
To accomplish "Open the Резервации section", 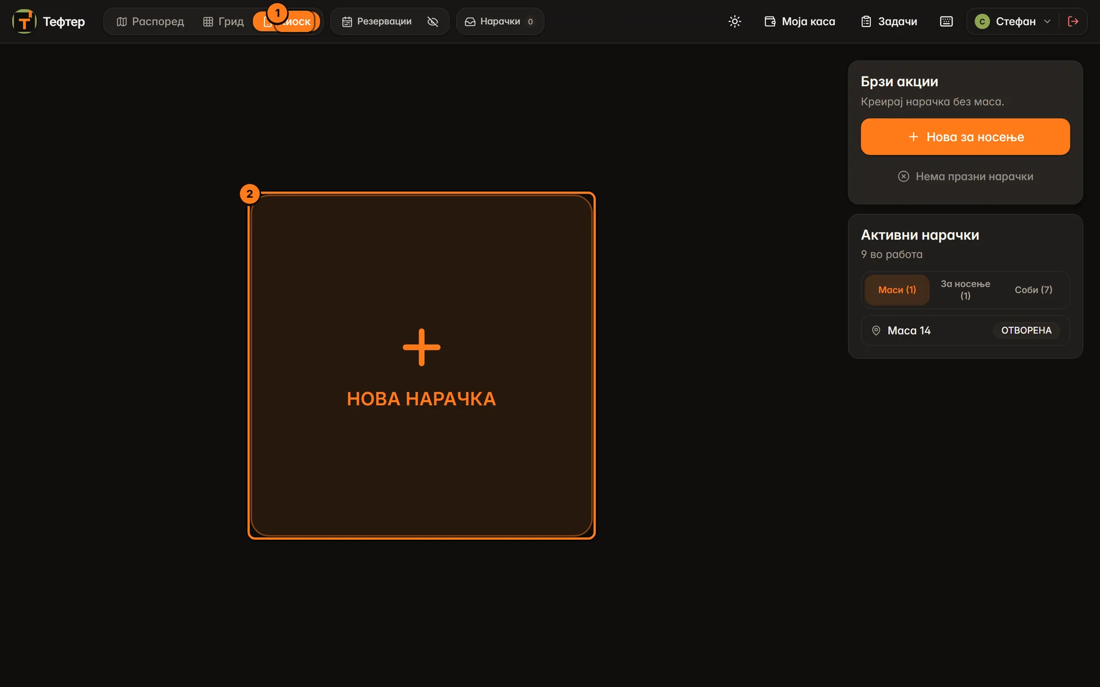I will coord(377,21).
